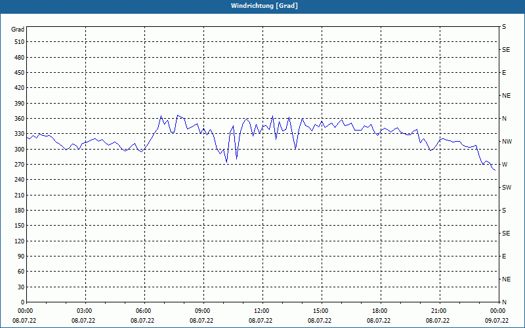Click the "450" y-axis value
Viewport: 525px width, 328px height.
coord(20,73)
